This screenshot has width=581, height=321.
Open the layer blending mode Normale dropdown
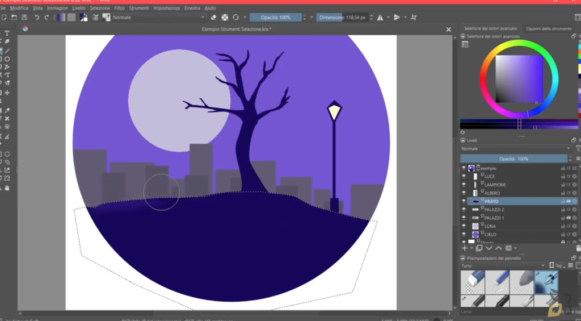coord(515,148)
